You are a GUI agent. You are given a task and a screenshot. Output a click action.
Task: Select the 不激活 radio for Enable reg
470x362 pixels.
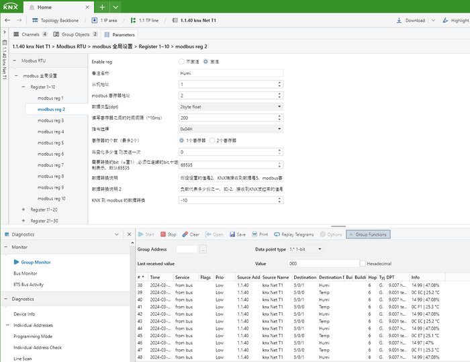tap(181, 62)
